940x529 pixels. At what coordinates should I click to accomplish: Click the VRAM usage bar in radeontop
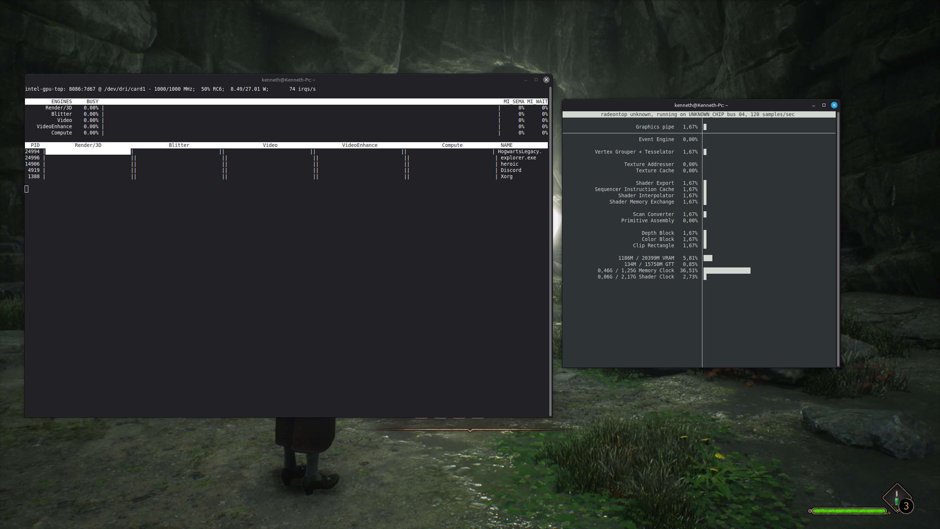[708, 258]
